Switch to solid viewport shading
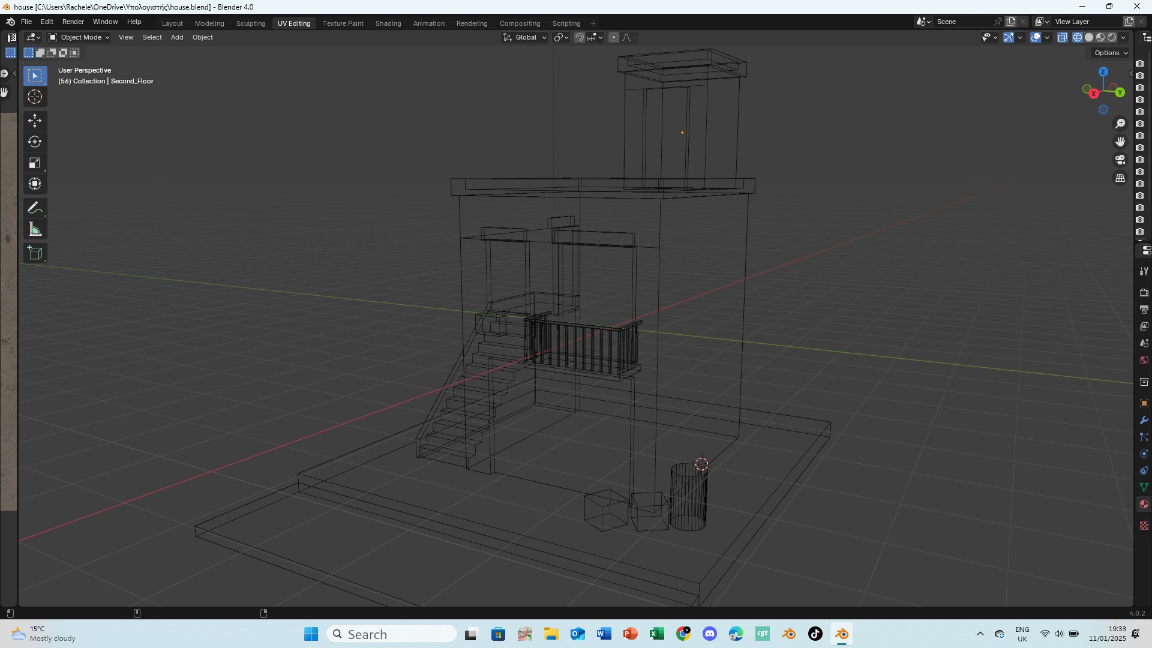Screen dimensions: 1152x648 tap(1089, 37)
